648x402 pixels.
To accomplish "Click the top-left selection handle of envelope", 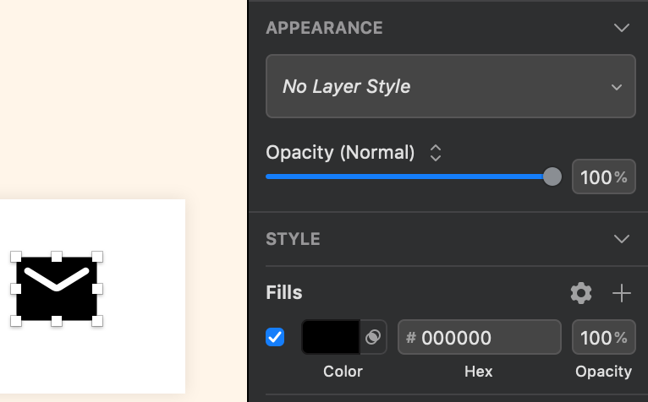I will coord(15,257).
